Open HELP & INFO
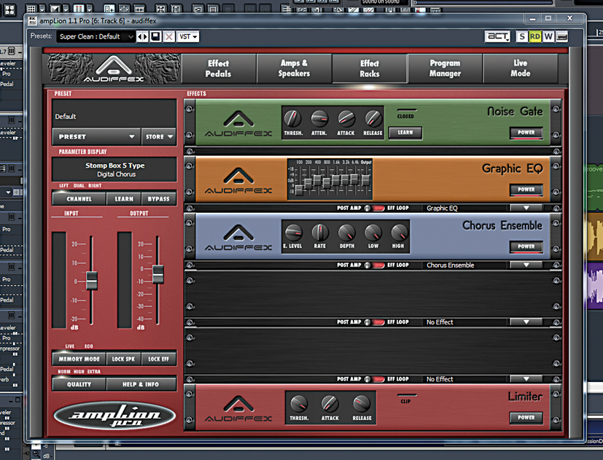603x460 pixels. point(141,384)
